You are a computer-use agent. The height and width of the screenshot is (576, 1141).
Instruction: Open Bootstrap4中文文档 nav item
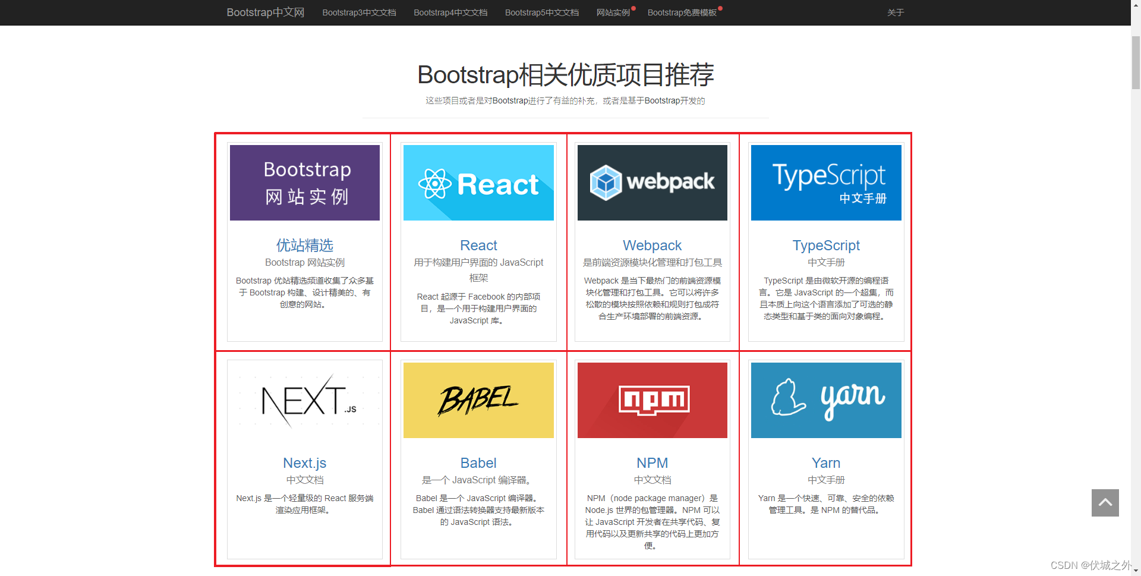(x=450, y=12)
